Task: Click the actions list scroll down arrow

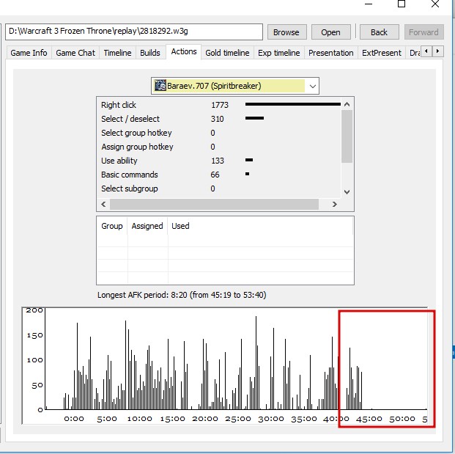Action: click(x=347, y=192)
